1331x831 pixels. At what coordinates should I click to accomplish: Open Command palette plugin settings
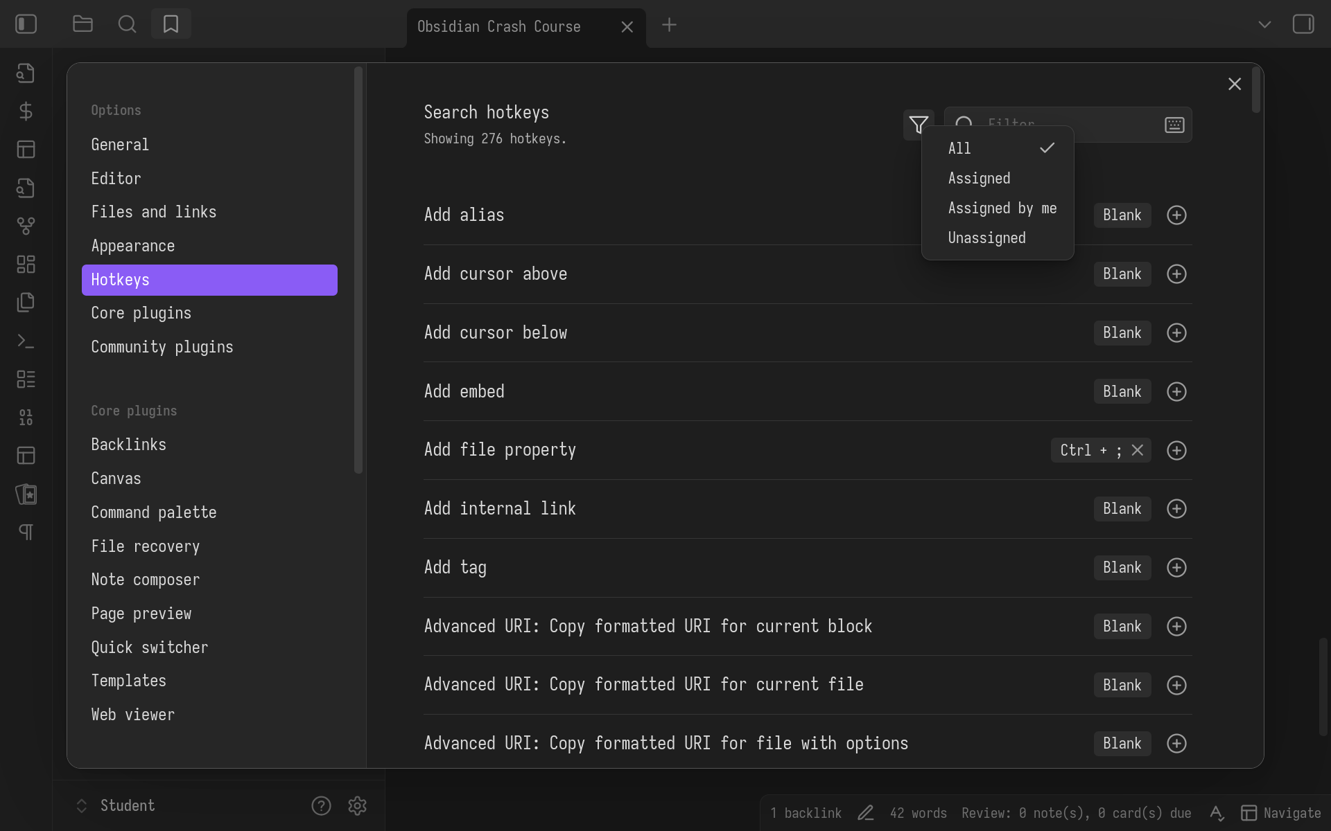point(209,512)
